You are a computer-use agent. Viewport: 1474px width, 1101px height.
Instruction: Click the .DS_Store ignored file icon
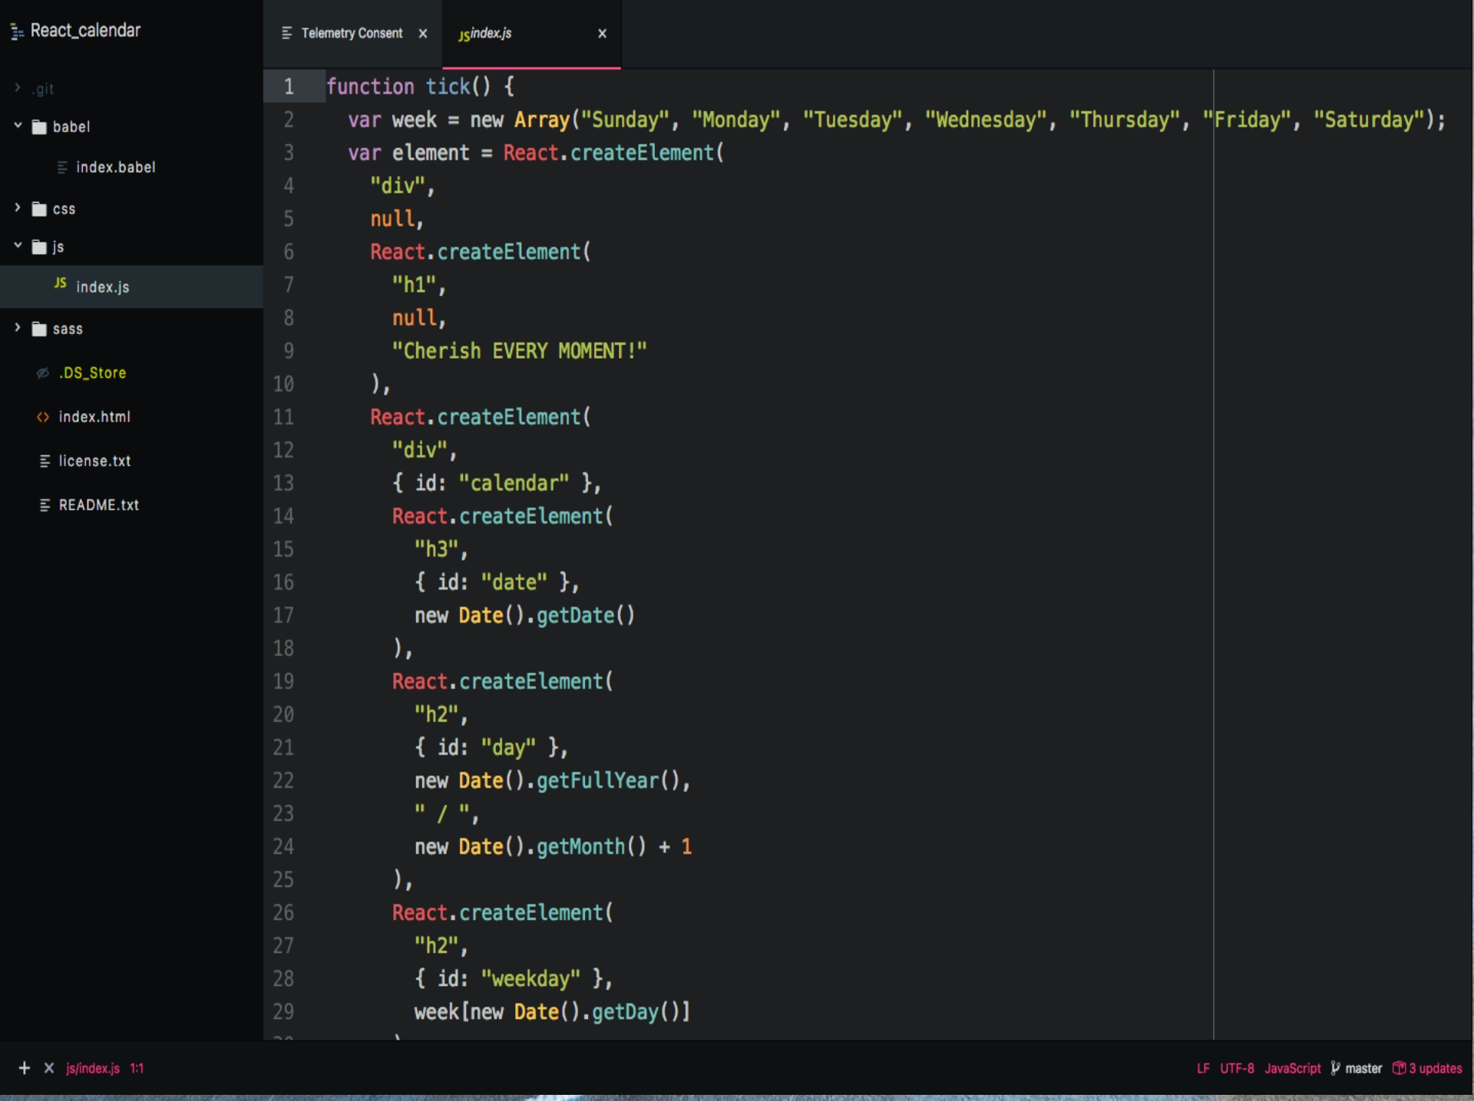click(43, 373)
